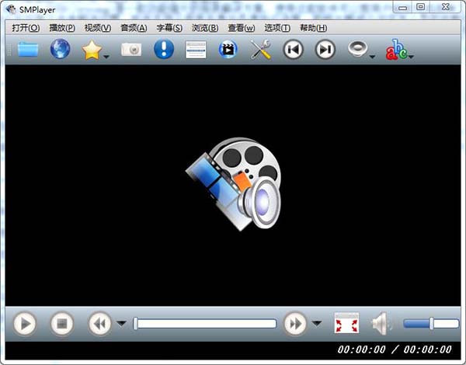Take a screenshot with the camera icon
This screenshot has width=466, height=365.
coord(131,50)
